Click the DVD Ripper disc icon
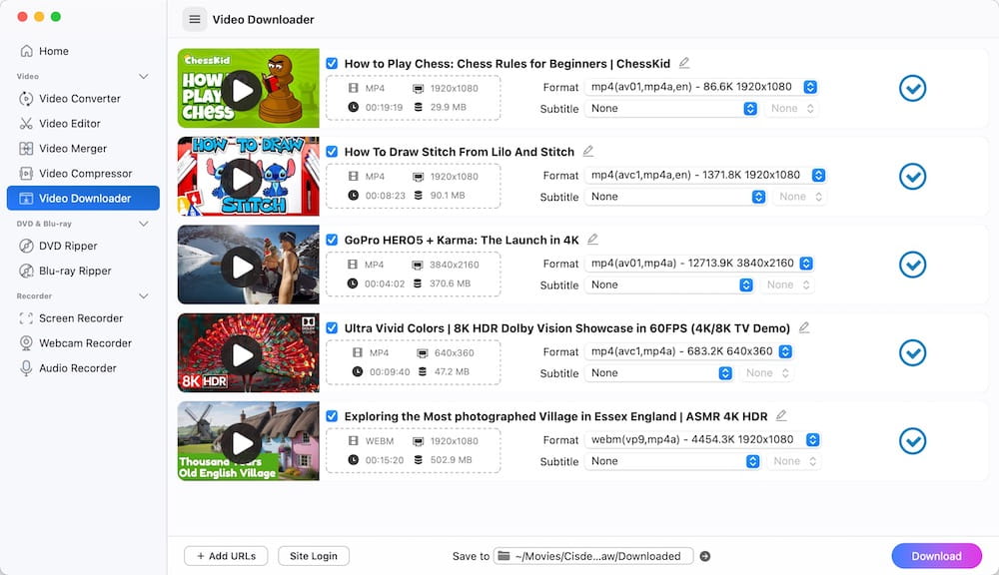The height and width of the screenshot is (575, 999). pos(26,246)
